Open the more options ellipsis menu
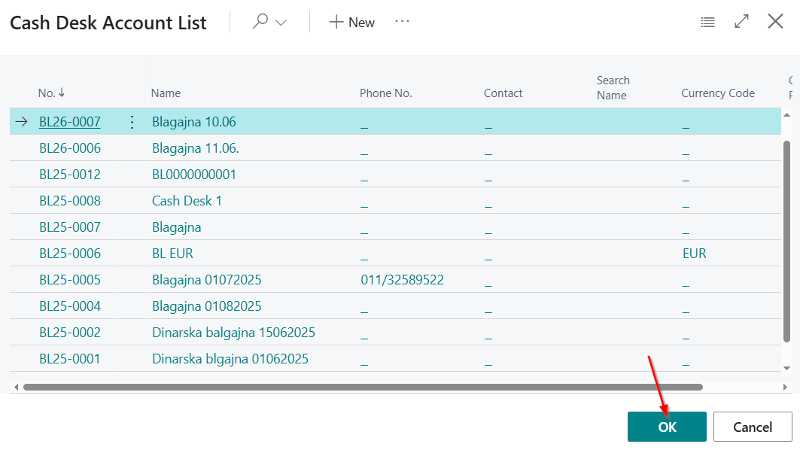The height and width of the screenshot is (453, 800). tap(402, 21)
